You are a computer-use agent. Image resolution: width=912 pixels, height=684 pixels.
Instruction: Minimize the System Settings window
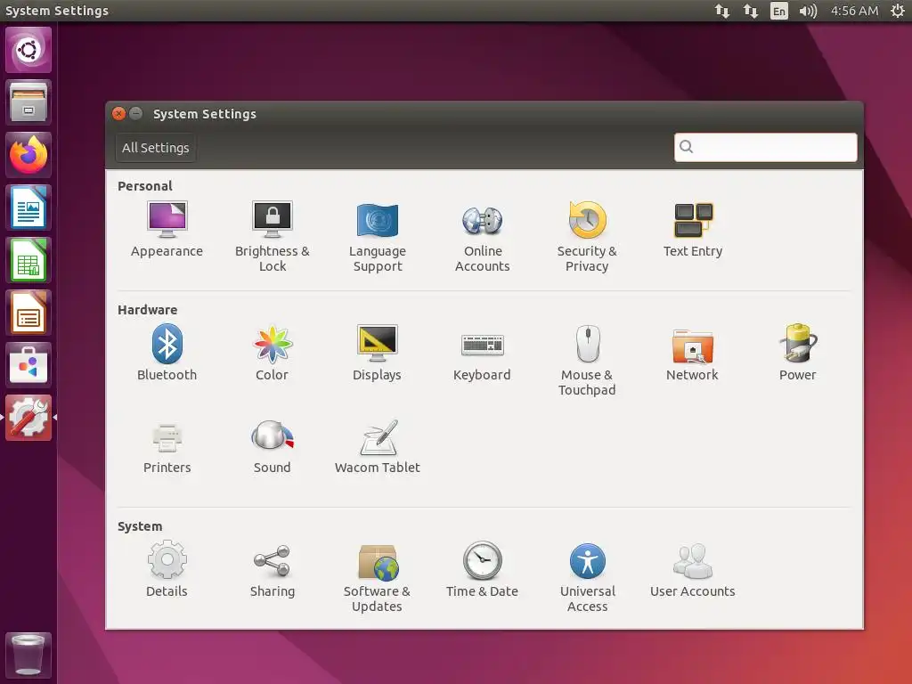pos(135,113)
